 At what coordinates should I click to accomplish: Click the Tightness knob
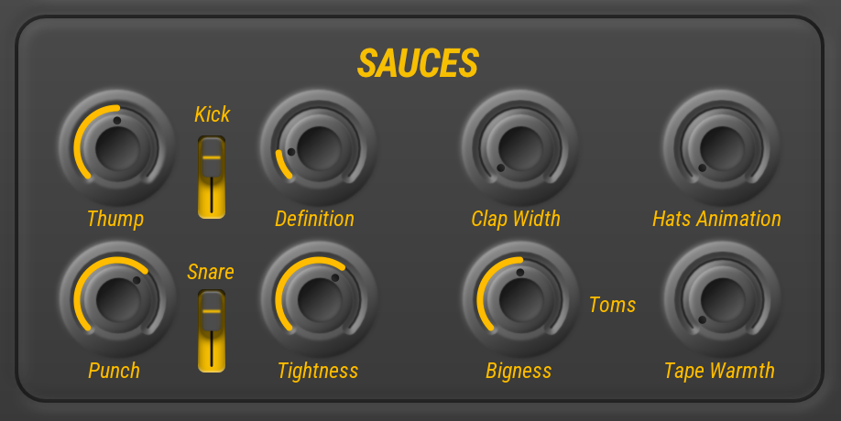[319, 299]
